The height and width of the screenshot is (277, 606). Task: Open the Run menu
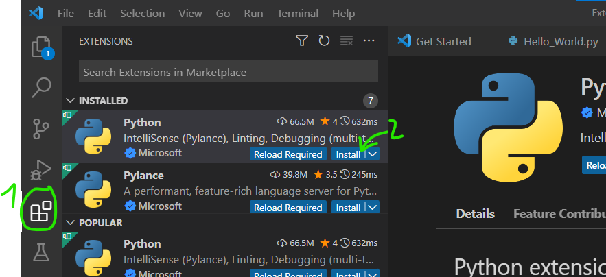tap(253, 14)
